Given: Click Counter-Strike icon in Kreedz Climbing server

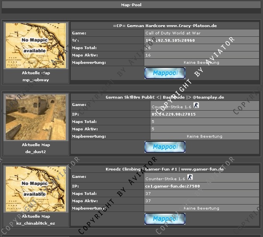Looking at the screenshot, I should (190, 177).
